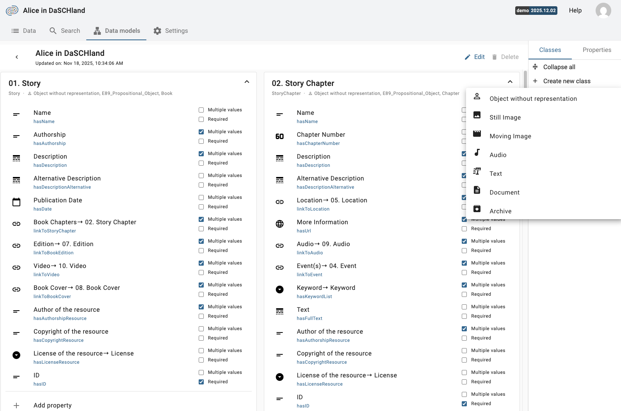Collapse the 02. Story Chapter panel
This screenshot has width=621, height=411.
(510, 82)
